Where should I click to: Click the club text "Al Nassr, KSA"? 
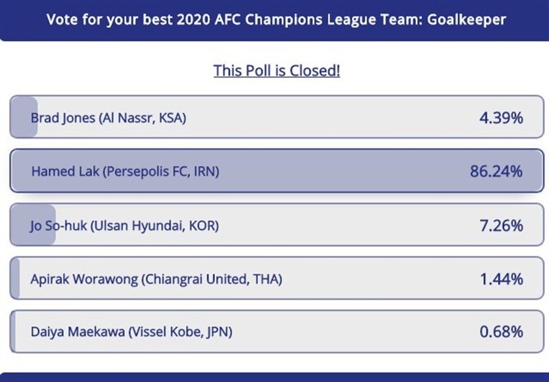pos(143,118)
